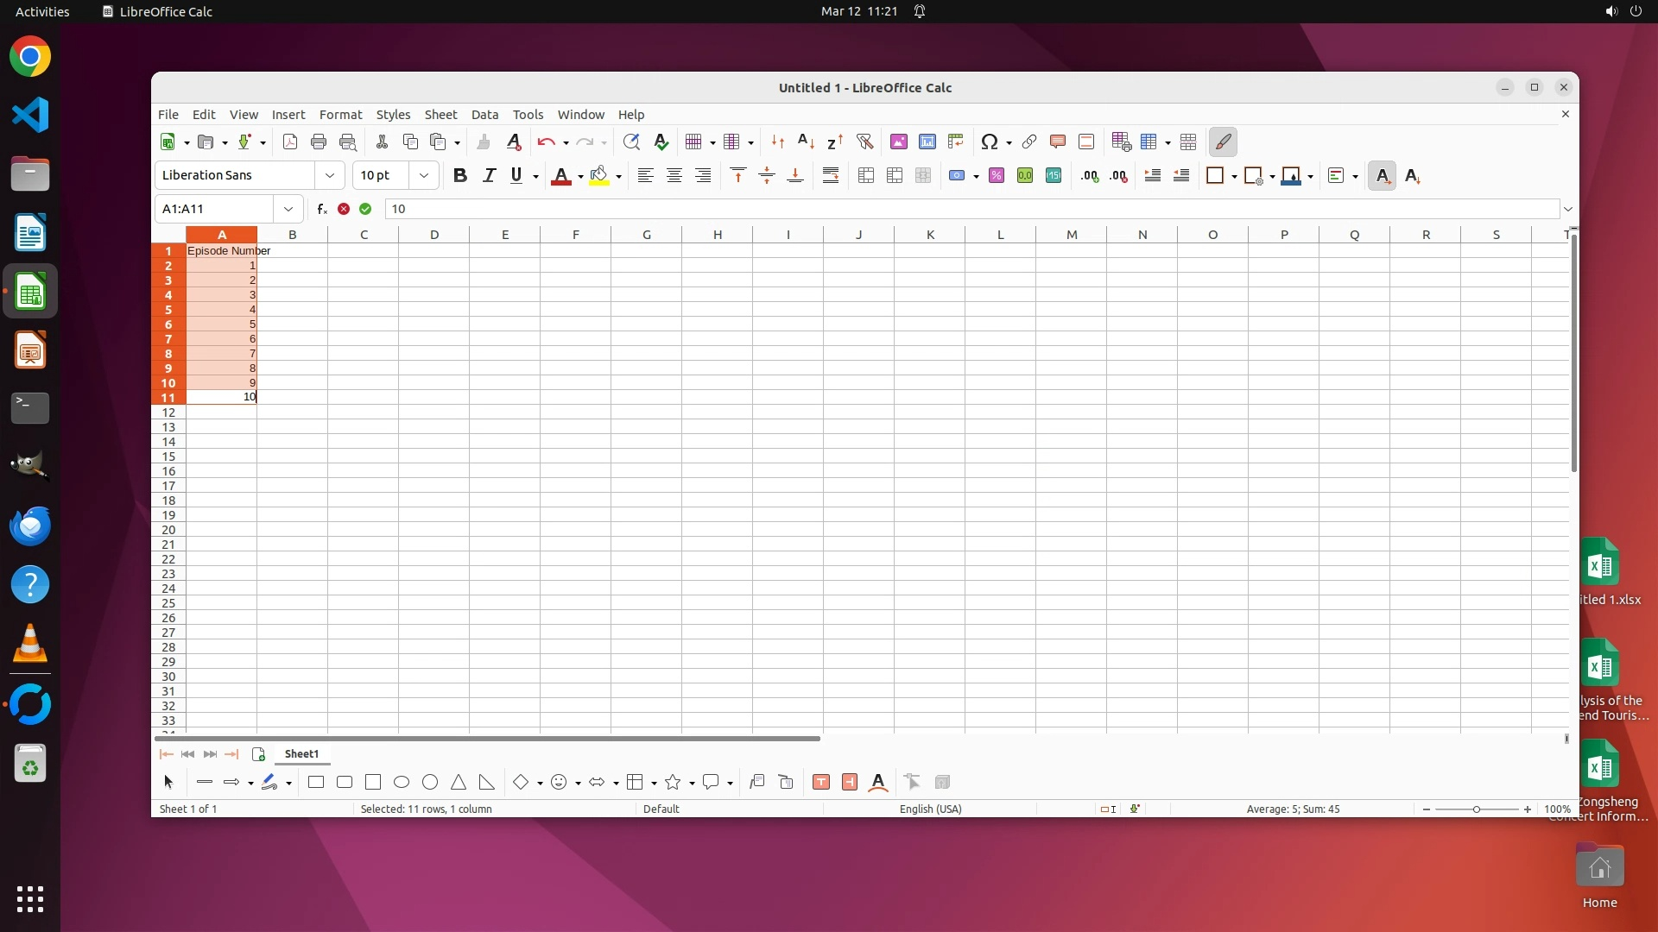This screenshot has width=1658, height=932.
Task: Open the Data menu
Action: [x=484, y=114]
